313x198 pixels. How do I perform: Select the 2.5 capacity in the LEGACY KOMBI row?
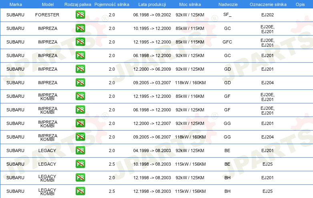click(112, 191)
